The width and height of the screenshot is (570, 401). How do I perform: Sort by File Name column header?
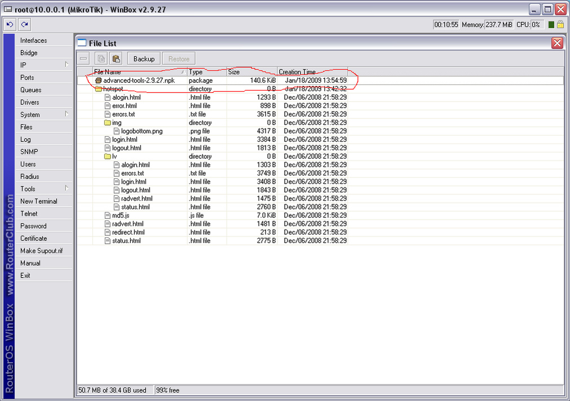click(140, 72)
